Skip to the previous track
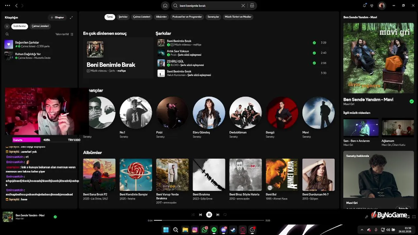Viewport: 418px width, 235px height. point(201,215)
